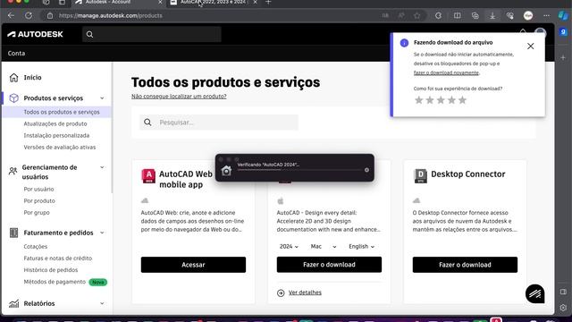Image resolution: width=572 pixels, height=322 pixels.
Task: Rate download experience with fourth star
Action: pyautogui.click(x=451, y=100)
